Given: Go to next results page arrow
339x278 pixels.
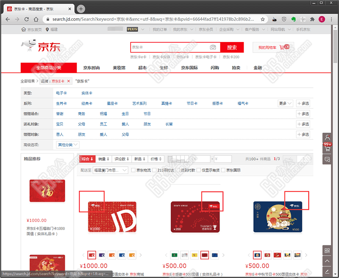Looking at the screenshot, I should point(304,159).
